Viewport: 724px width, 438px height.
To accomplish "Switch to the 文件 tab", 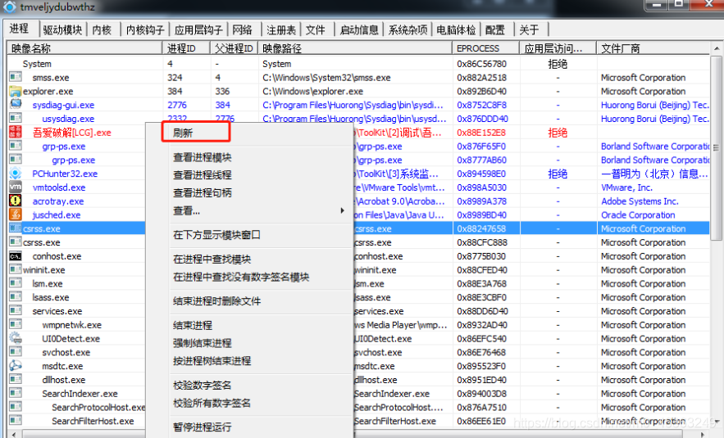I will (x=316, y=30).
